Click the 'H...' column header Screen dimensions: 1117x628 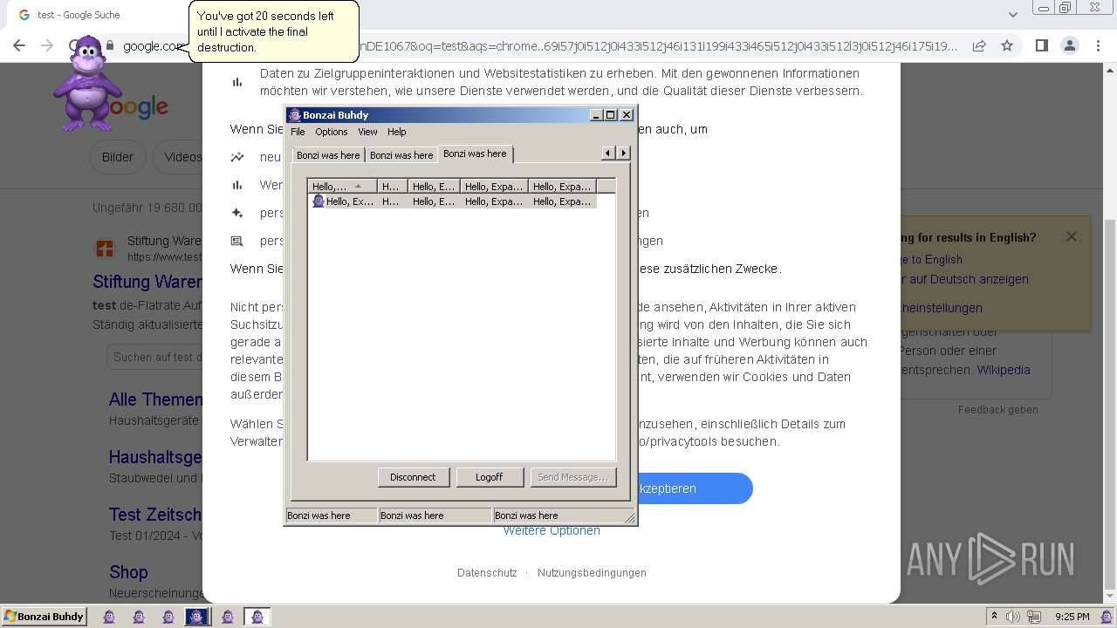[x=392, y=186]
